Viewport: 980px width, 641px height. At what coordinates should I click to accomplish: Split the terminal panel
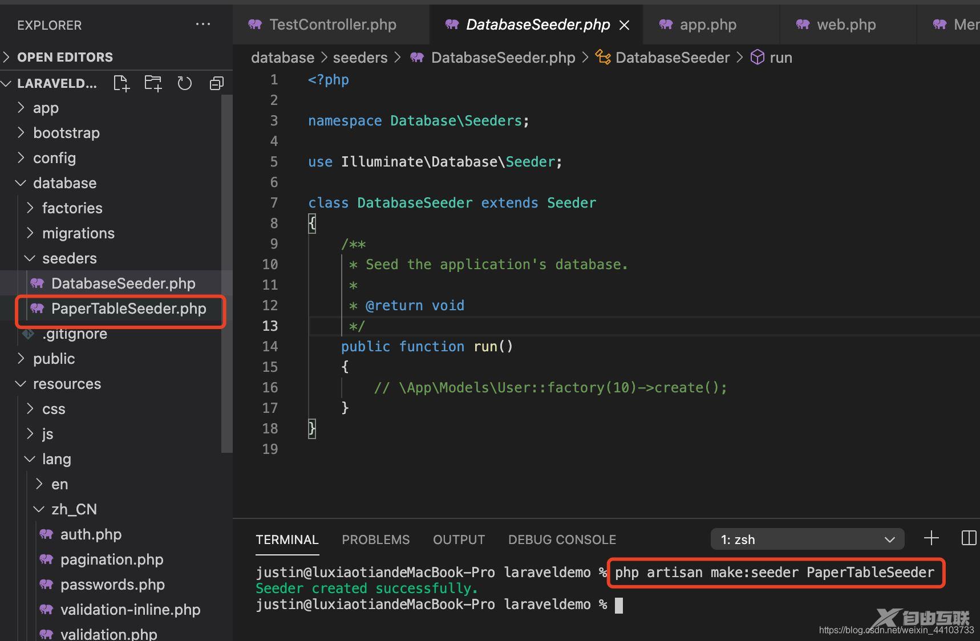tap(969, 538)
